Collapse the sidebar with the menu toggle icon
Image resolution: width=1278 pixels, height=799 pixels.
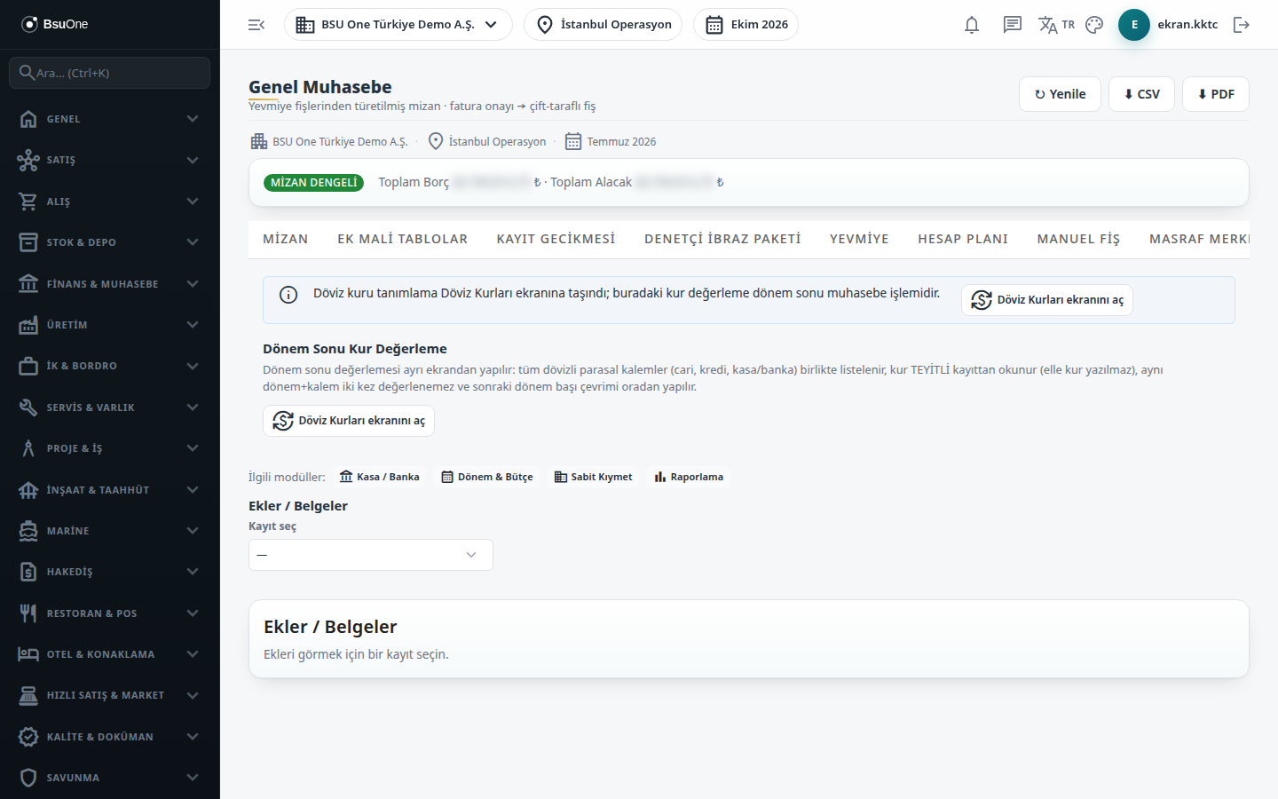pos(256,25)
